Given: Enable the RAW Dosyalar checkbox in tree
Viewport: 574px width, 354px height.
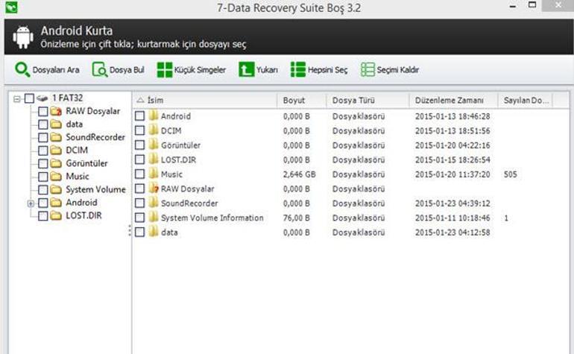Looking at the screenshot, I should click(42, 111).
